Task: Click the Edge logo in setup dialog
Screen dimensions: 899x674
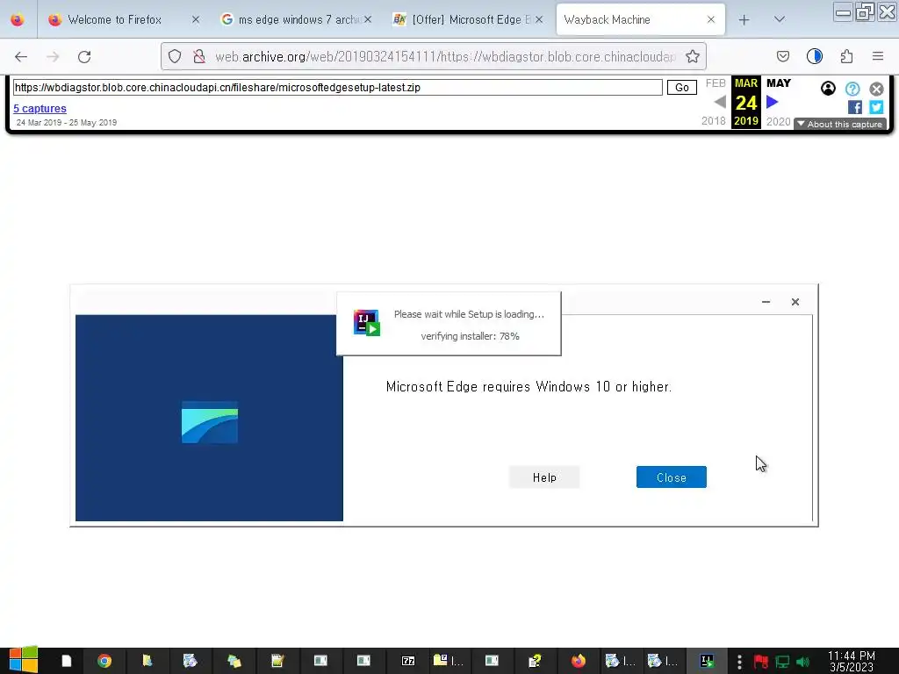Action: [x=210, y=422]
